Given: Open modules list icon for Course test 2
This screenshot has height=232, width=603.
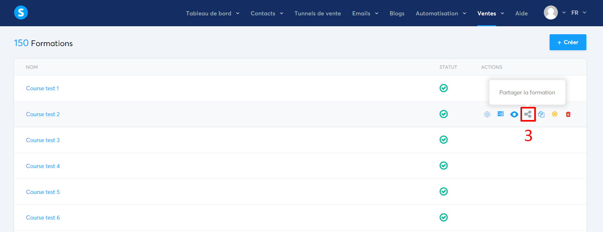Looking at the screenshot, I should coord(501,114).
